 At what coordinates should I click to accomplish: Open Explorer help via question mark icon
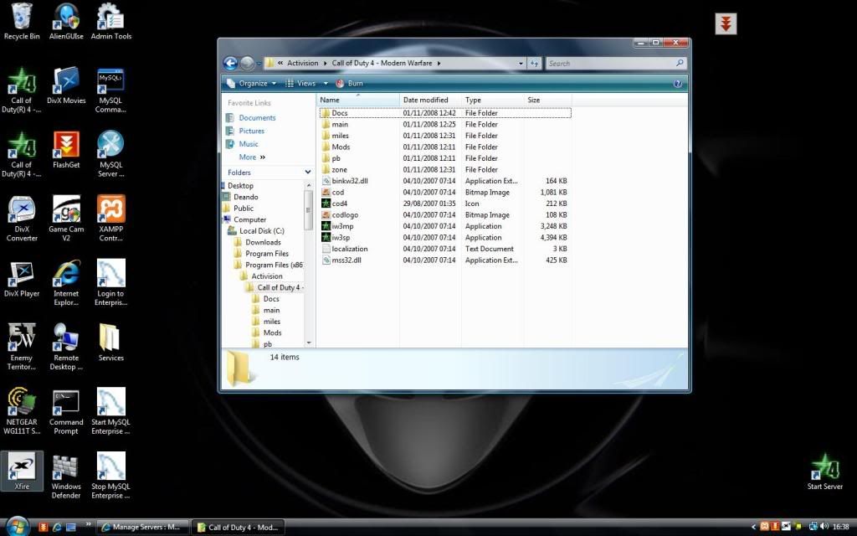pyautogui.click(x=678, y=84)
